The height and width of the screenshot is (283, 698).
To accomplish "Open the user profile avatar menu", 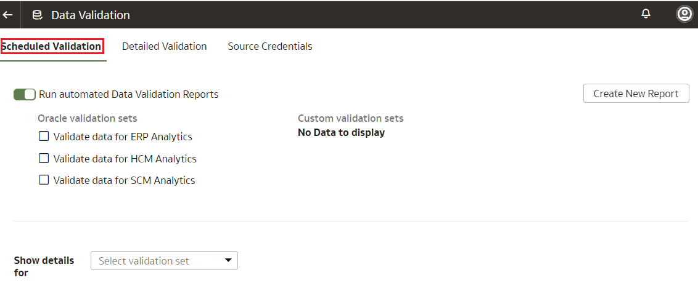I will [x=684, y=14].
